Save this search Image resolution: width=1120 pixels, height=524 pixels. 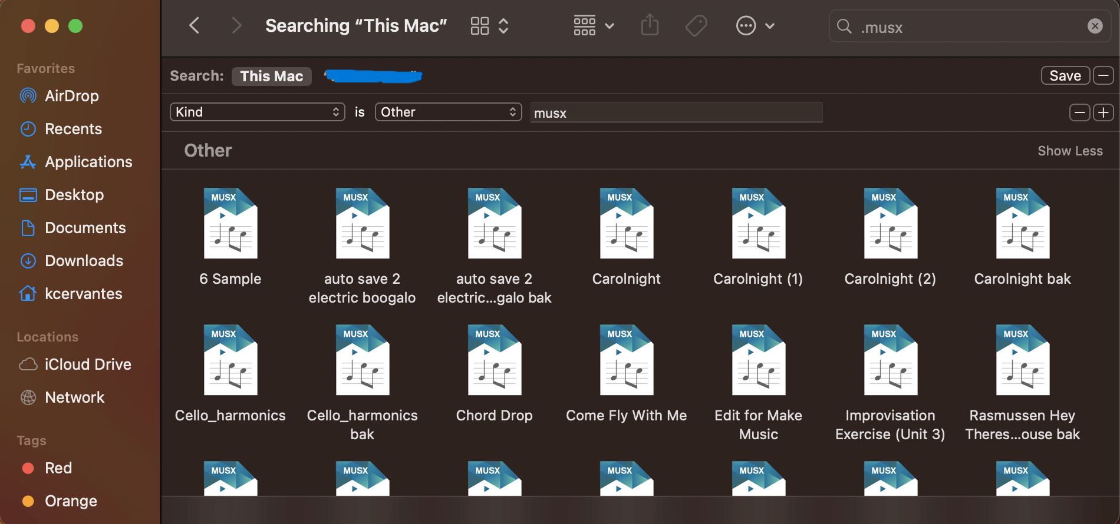point(1065,76)
